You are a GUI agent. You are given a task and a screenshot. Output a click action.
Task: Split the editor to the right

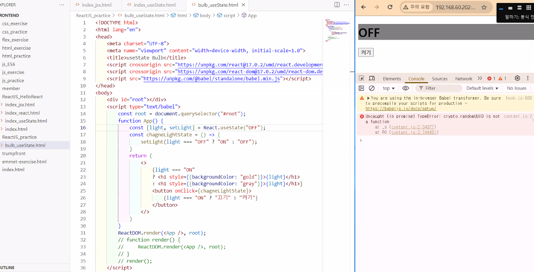[337, 5]
